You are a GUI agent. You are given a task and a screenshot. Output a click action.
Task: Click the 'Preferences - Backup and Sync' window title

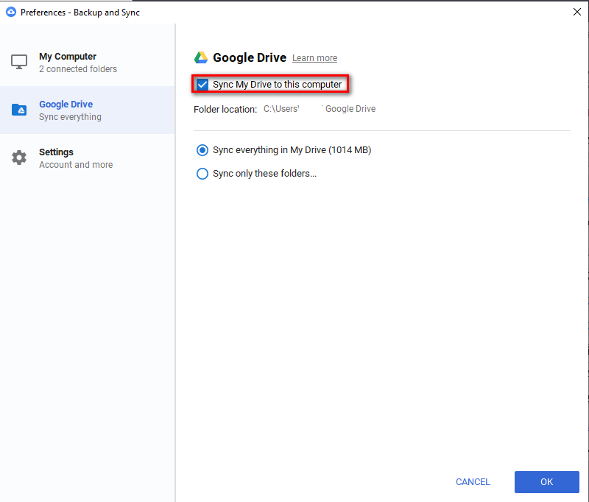(80, 13)
